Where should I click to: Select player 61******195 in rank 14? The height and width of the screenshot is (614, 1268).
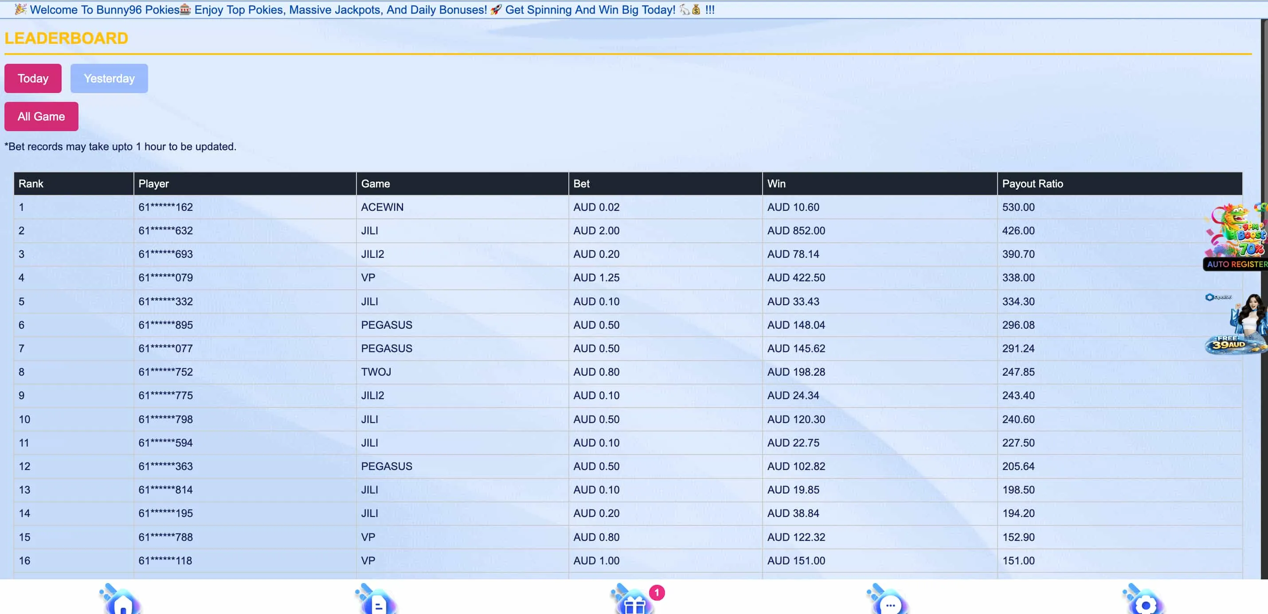click(x=165, y=513)
